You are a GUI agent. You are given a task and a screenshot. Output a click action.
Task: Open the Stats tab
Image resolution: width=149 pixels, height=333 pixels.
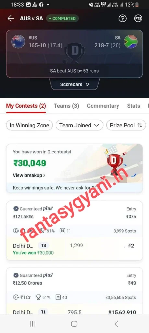133,106
